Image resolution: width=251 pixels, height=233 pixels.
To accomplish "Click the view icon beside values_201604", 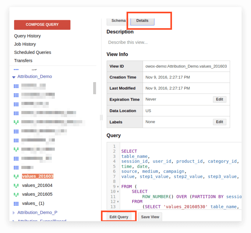I will [x=16, y=185].
